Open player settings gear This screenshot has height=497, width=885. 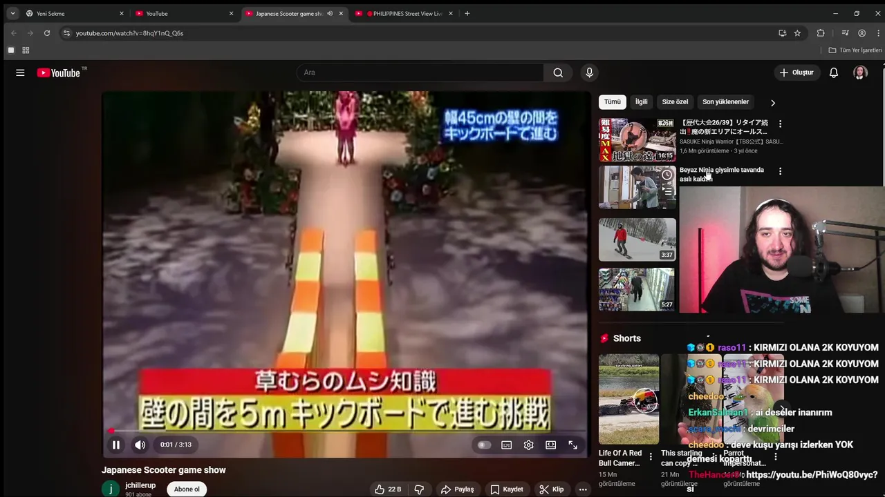click(529, 445)
